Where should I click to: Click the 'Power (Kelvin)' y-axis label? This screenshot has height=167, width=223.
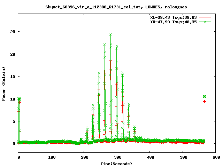(x=3, y=84)
